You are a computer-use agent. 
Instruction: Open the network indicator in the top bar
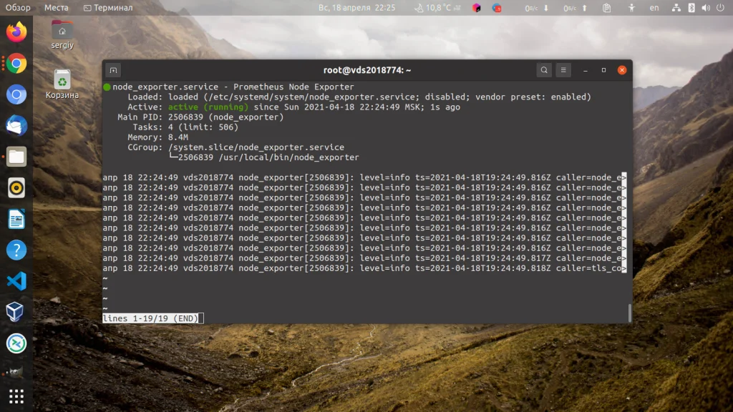pyautogui.click(x=676, y=7)
